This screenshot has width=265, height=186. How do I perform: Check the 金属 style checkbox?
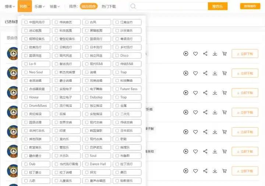coord(117,105)
